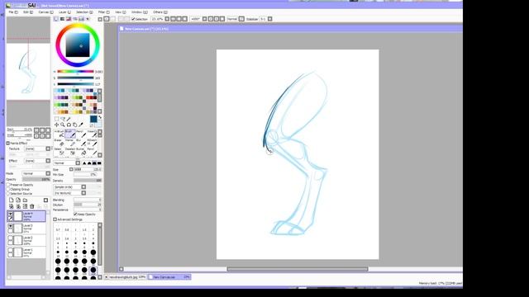Show hidden Layer2 via eye box
The width and height of the screenshot is (529, 297).
click(11, 238)
